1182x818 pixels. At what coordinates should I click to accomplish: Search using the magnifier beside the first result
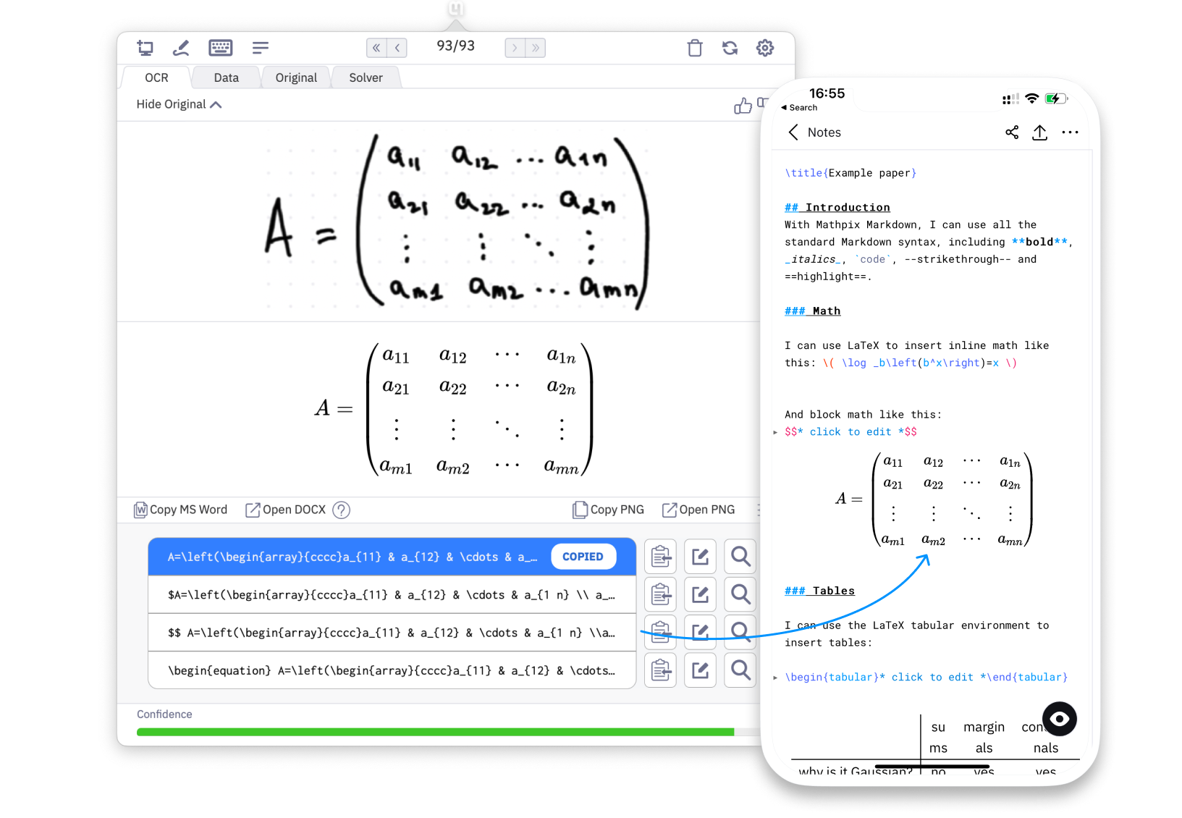[739, 556]
